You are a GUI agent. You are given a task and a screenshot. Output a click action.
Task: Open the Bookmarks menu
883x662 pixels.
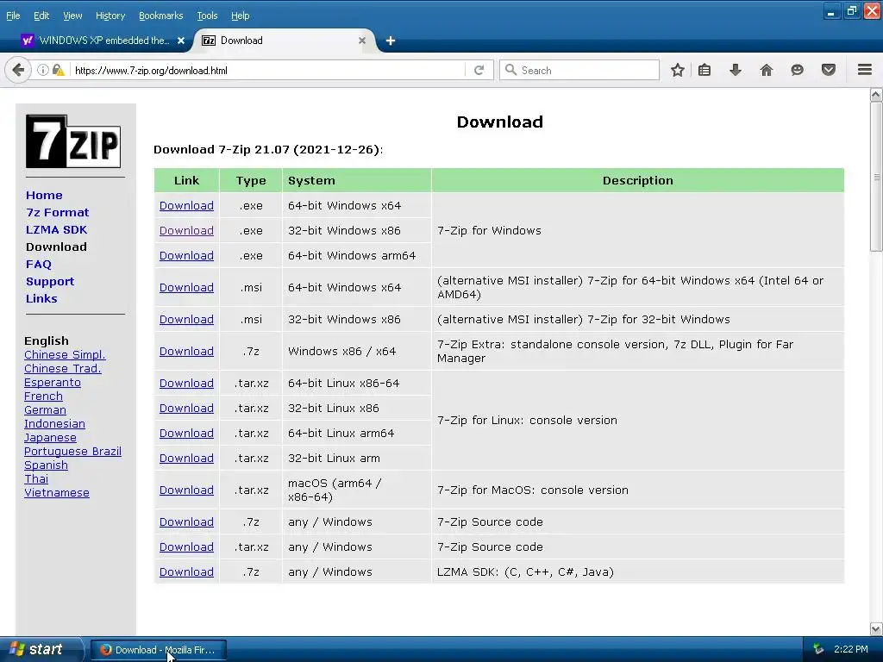(x=161, y=16)
